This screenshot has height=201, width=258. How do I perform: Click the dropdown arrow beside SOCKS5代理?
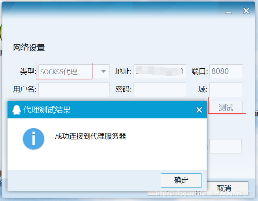pyautogui.click(x=104, y=71)
